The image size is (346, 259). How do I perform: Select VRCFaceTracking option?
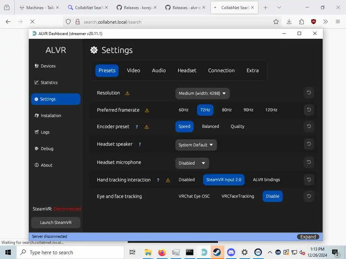(x=238, y=196)
